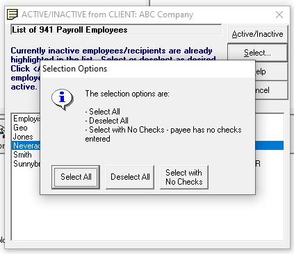Click the Selection Options dialog title

tap(74, 69)
